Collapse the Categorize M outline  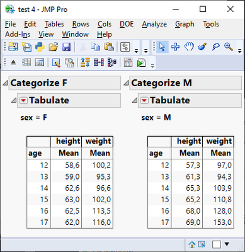click(127, 83)
